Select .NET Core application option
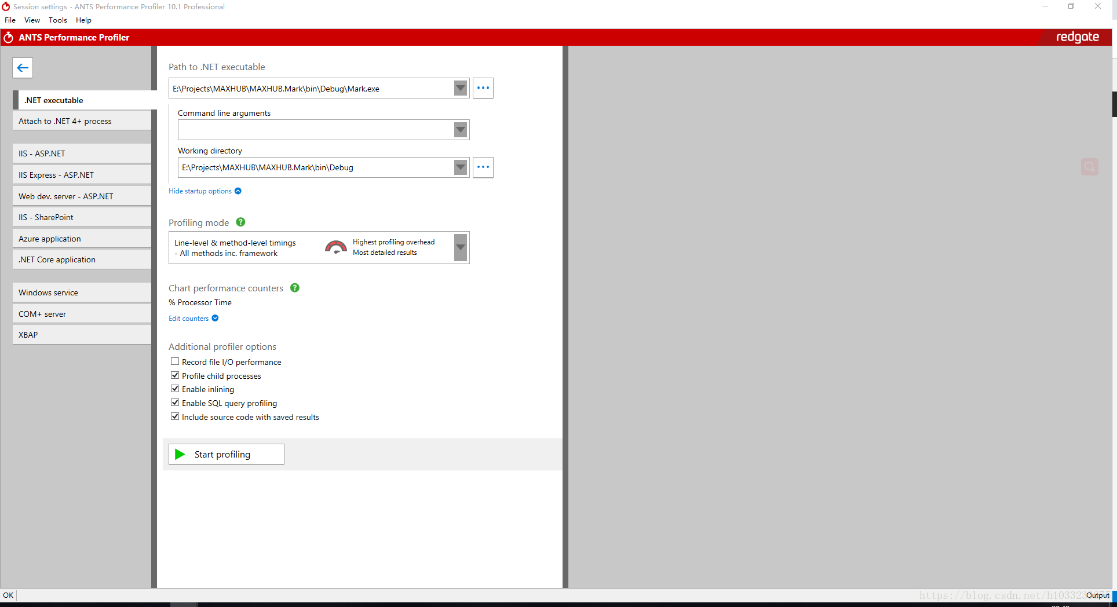 (x=82, y=259)
